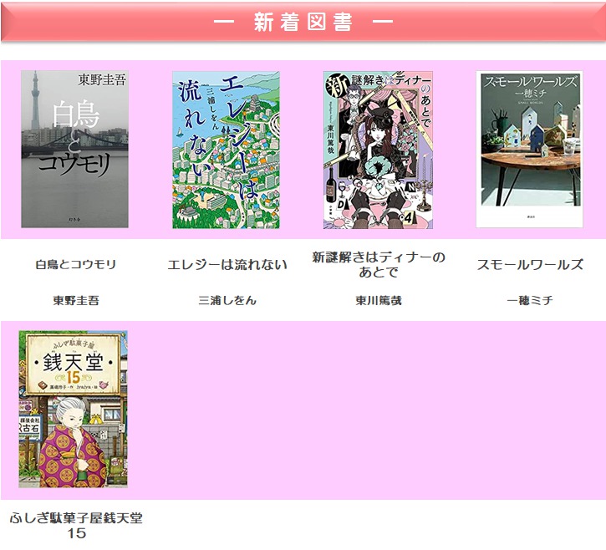Viewport: 606px width, 550px height.
Task: Open the 新謎解きはディナーのあとで book cover
Action: click(x=378, y=150)
